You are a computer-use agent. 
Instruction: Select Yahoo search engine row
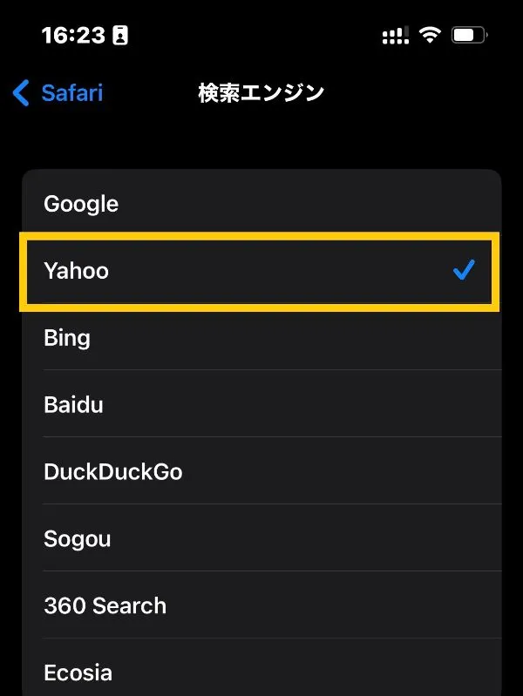coord(261,270)
